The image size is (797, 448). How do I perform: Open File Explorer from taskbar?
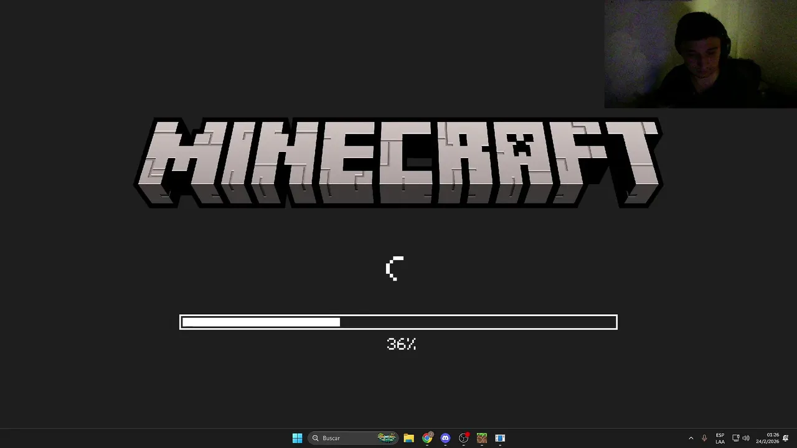coord(408,438)
